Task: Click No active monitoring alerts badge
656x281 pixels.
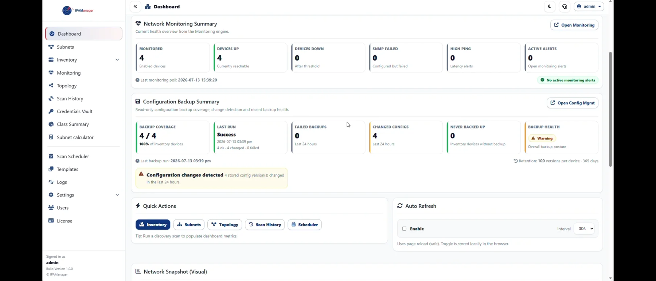Action: (x=568, y=80)
